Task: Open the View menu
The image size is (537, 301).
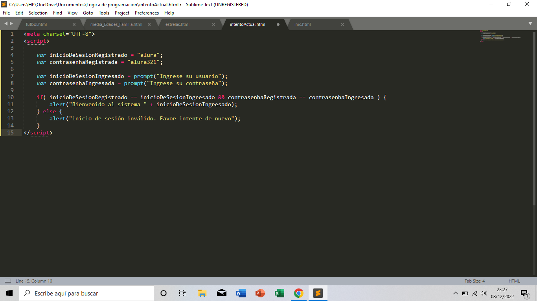Action: point(73,13)
